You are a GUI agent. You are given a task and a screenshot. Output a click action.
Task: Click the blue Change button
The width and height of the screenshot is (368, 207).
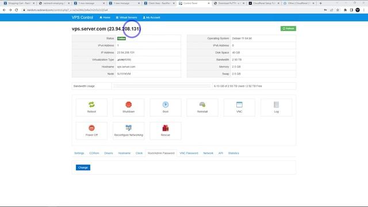coord(83,167)
